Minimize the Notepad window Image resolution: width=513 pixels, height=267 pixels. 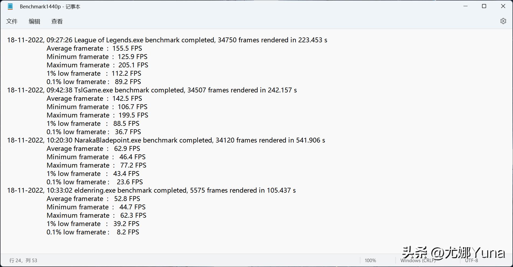coord(465,6)
